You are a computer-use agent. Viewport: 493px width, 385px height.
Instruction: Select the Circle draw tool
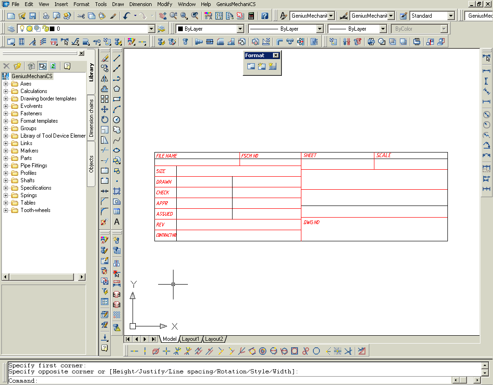tap(117, 120)
